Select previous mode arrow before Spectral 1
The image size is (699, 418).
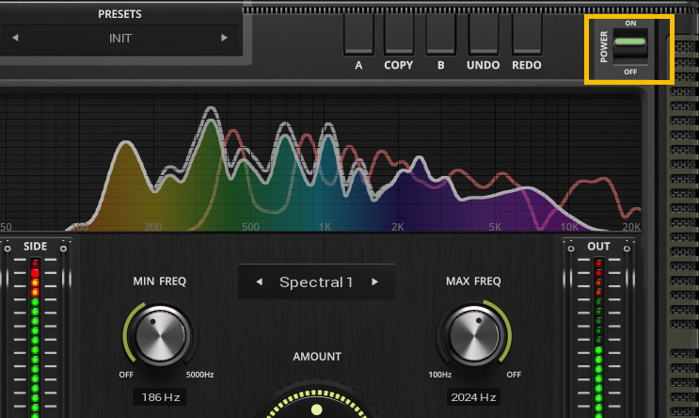point(259,281)
